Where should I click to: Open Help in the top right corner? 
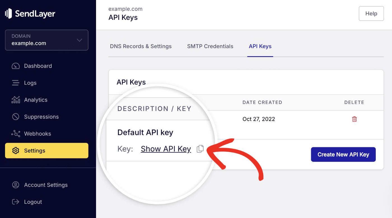(x=371, y=13)
